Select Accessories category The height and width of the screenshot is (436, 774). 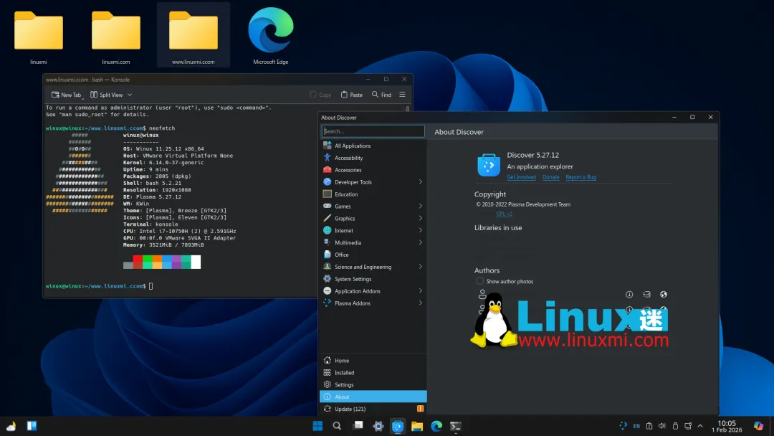point(373,170)
